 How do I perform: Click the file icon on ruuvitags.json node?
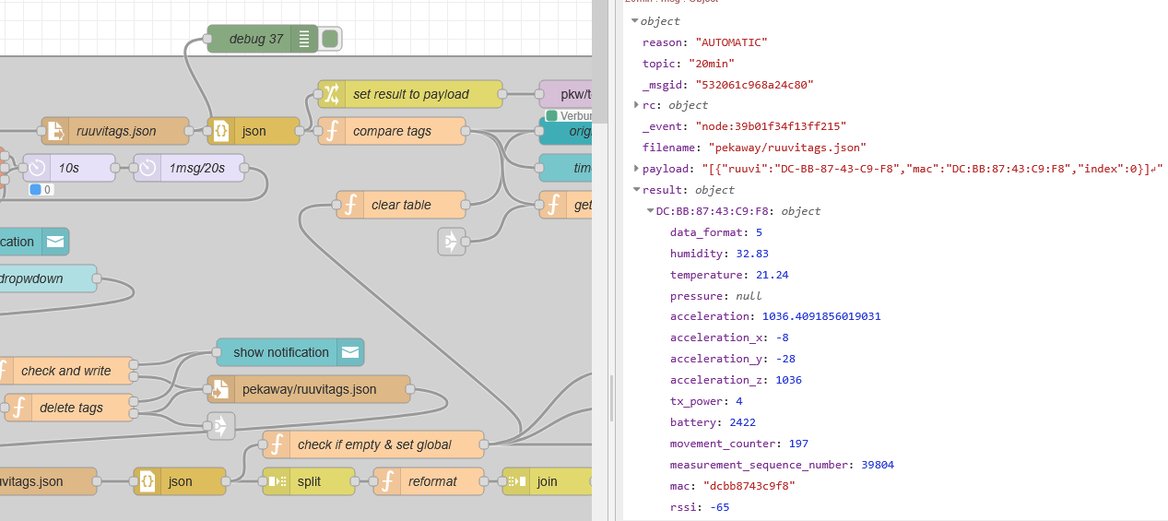55,131
